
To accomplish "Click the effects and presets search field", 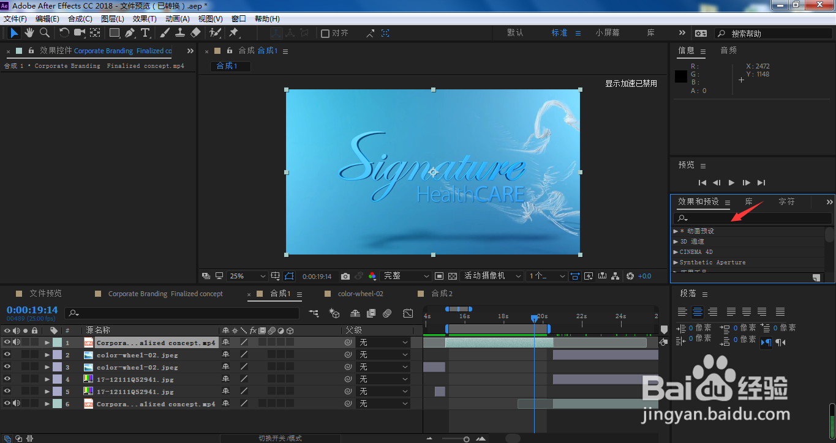I will point(753,218).
